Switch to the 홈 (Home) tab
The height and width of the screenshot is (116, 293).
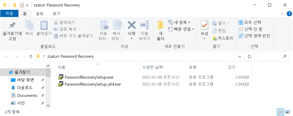(25, 14)
